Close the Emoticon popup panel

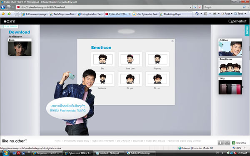pyautogui.click(x=172, y=41)
